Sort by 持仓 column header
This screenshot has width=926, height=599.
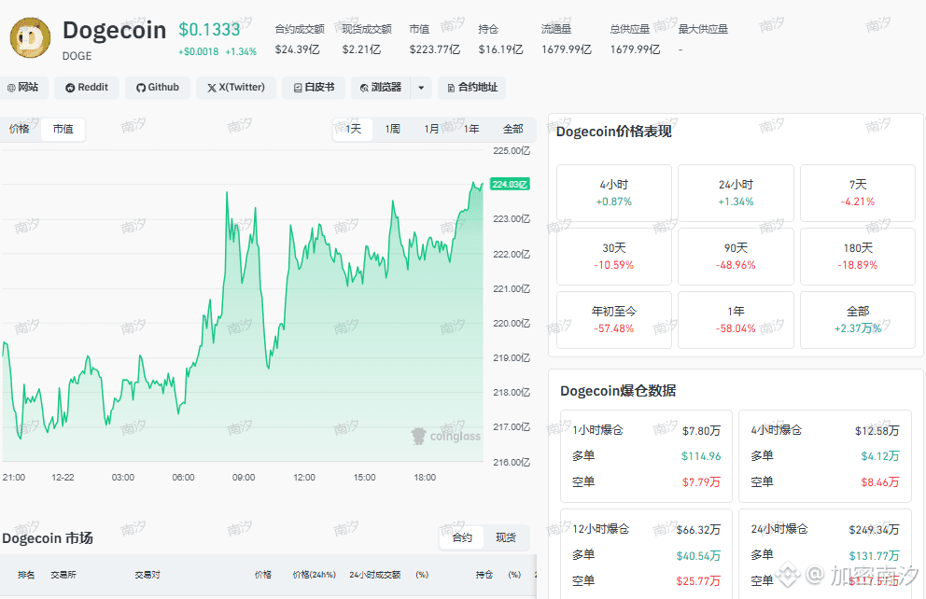coord(484,574)
